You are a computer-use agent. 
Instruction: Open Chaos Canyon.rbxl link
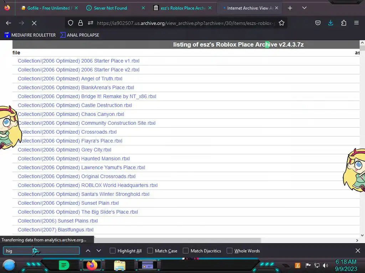point(71,114)
